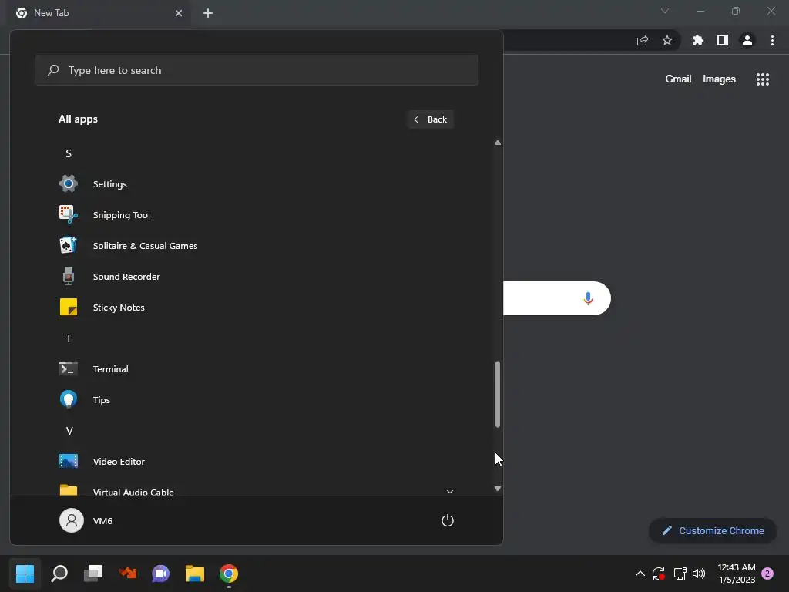The image size is (789, 592).
Task: Open Chrome tab search dropdown arrow
Action: [x=665, y=11]
